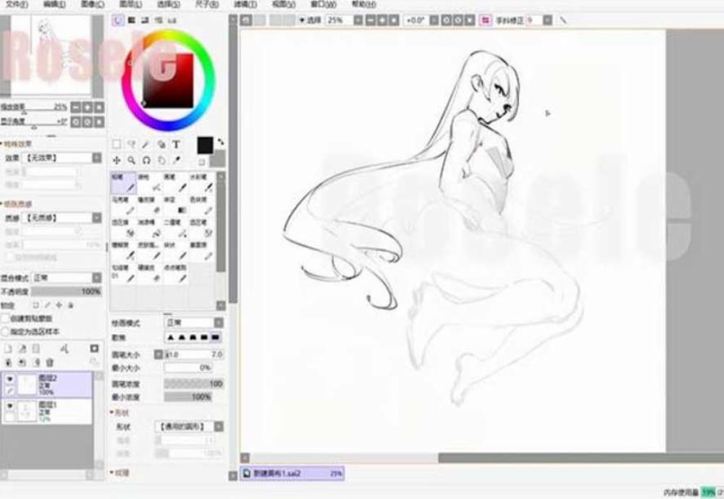Viewport: 724px width, 499px height.
Task: Open the 图层 Layer menu
Action: click(130, 4)
